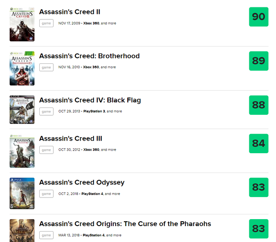This screenshot has width=276, height=242.
Task: Click the 89 metascore badge
Action: click(258, 61)
